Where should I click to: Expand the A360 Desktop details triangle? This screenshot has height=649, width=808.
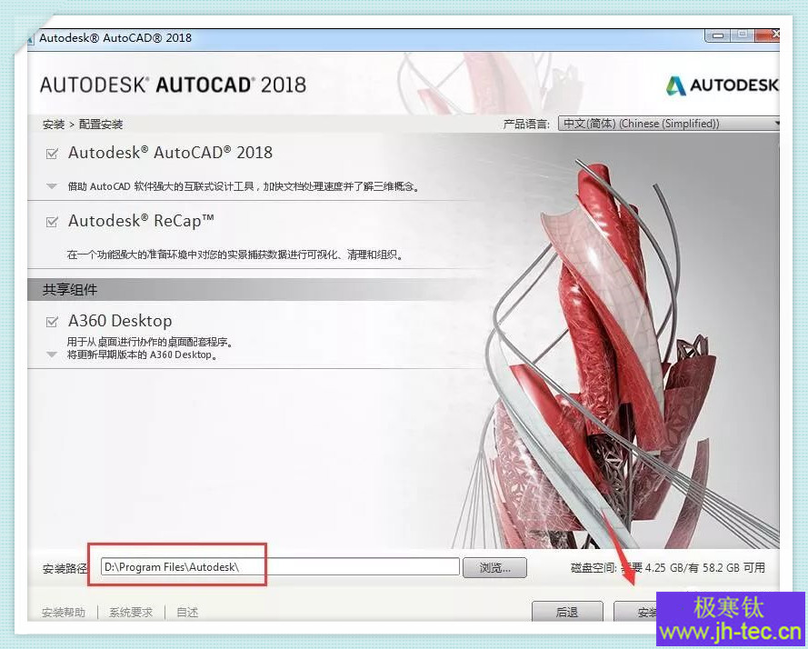[x=52, y=354]
